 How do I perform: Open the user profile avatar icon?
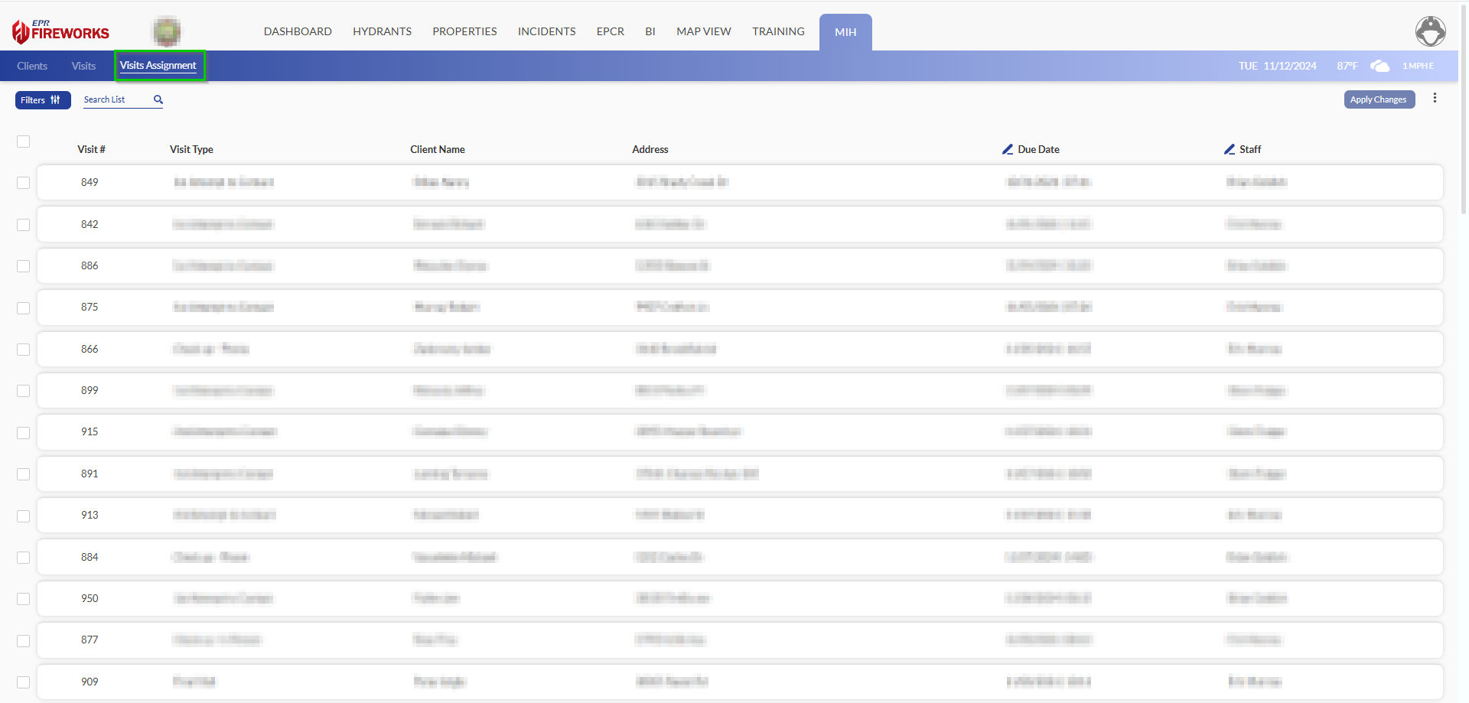coord(1429,31)
